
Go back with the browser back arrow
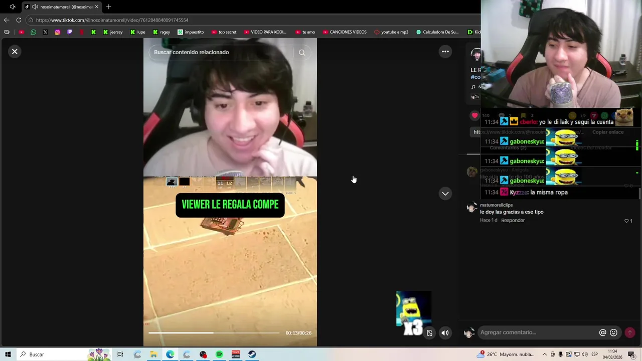tap(7, 20)
